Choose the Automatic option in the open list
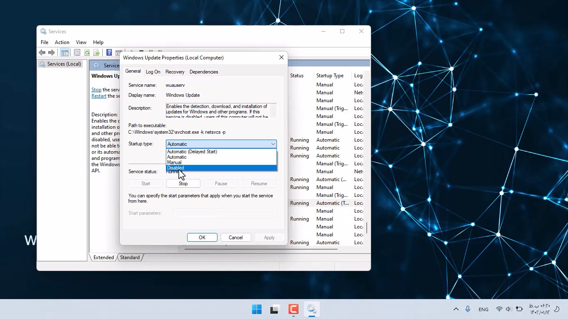Screen dimensions: 568x319 point(221,157)
